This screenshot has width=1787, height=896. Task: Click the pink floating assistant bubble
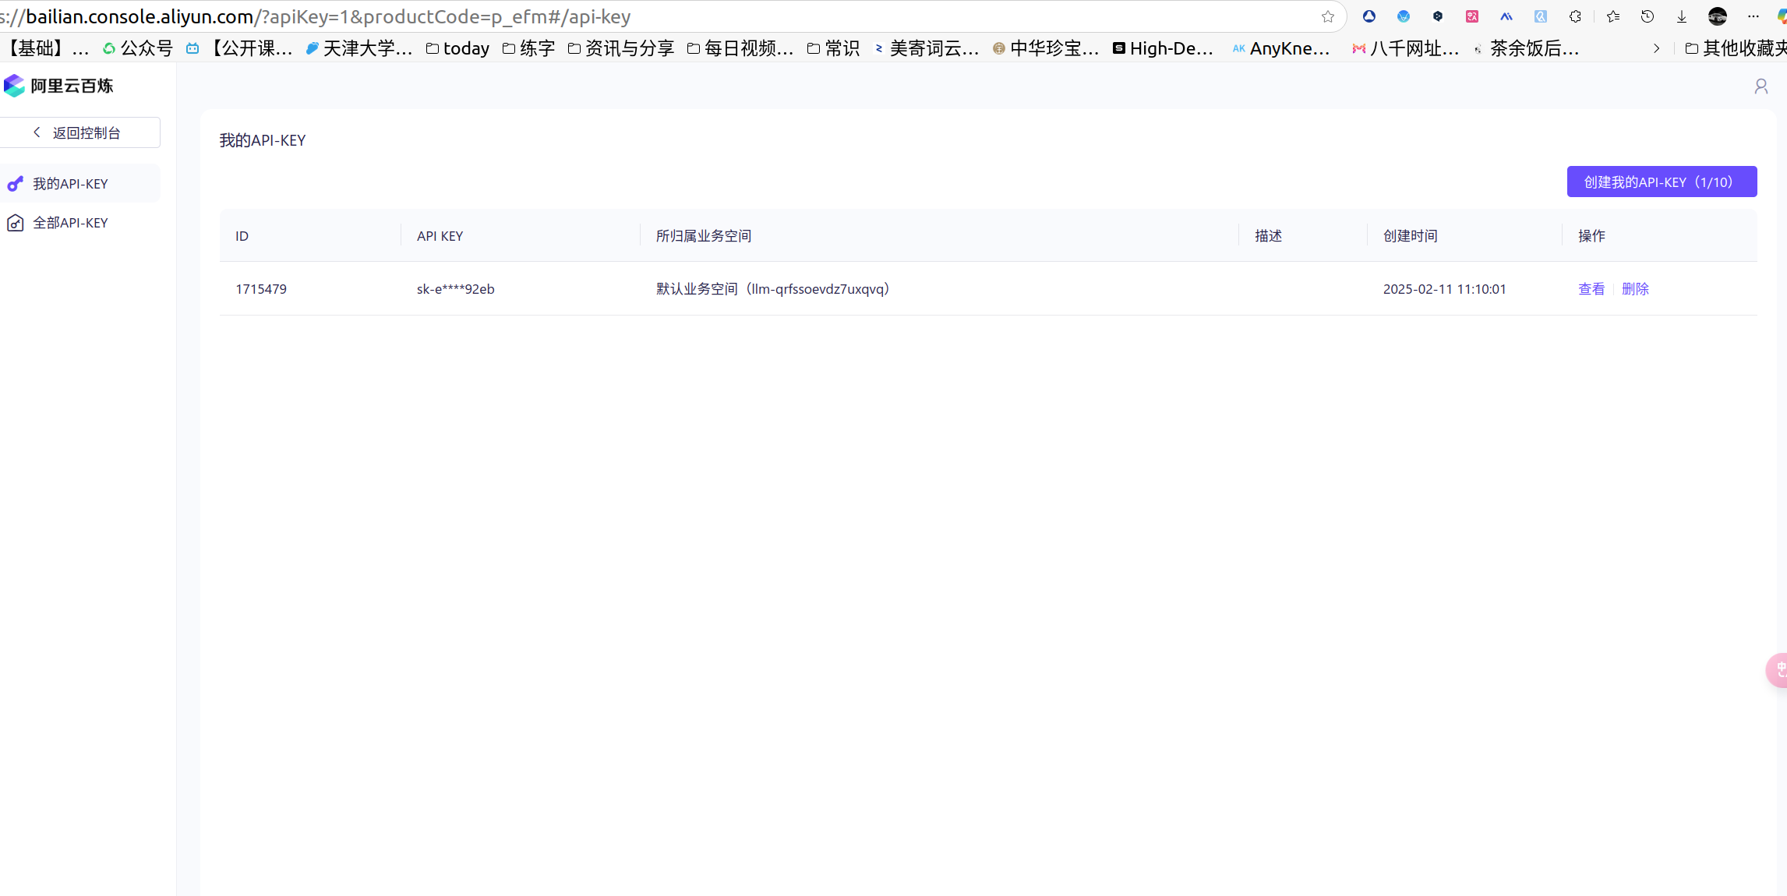1778,670
